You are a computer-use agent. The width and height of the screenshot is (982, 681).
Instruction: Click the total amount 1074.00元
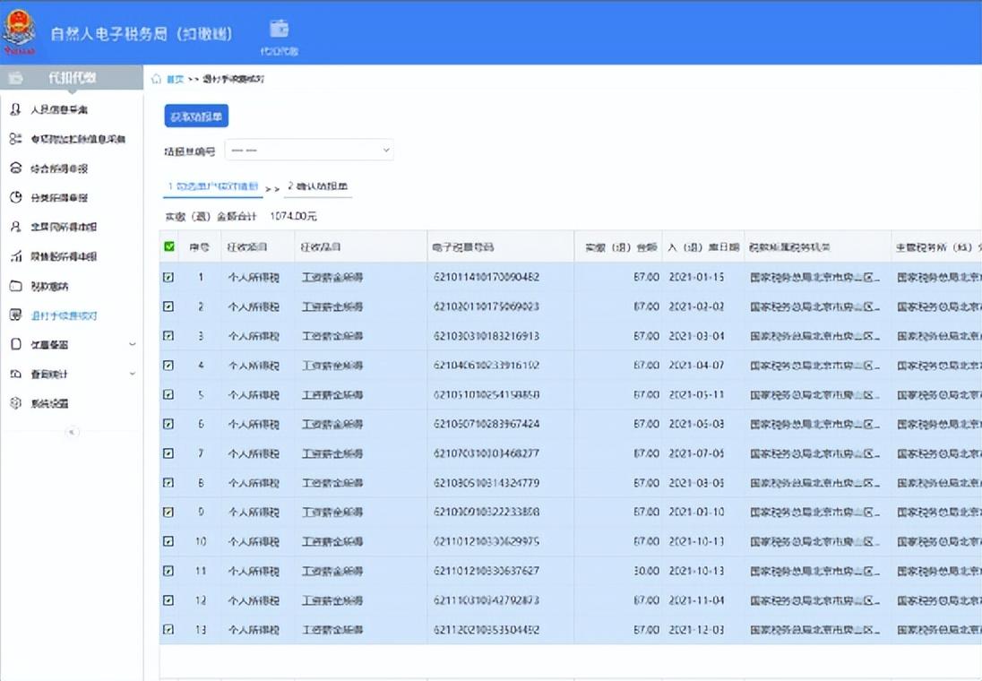(293, 216)
